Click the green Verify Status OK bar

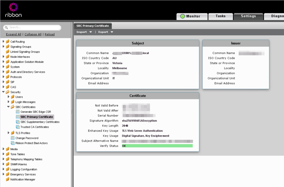coord(157,146)
